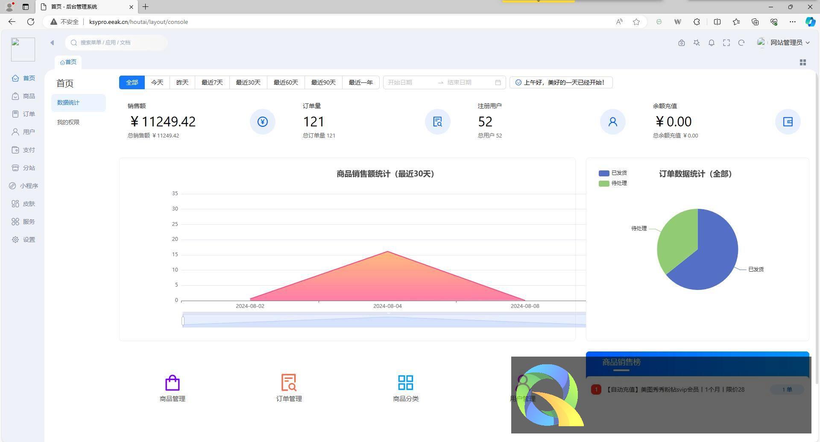The image size is (820, 442).
Task: Open the 商品管理 shortcut icon
Action: point(173,383)
